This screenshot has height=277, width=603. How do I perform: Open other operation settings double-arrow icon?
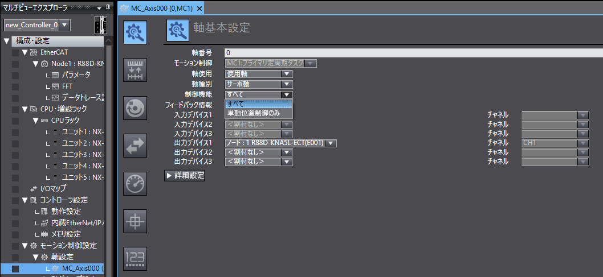[135, 146]
